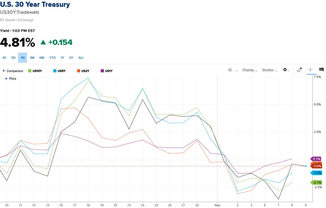Viewport: 326px width, 208px height.
Task: Select the 5Y time range
Action: pyautogui.click(x=71, y=58)
